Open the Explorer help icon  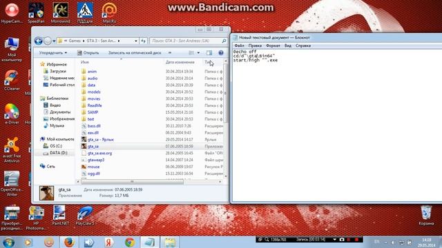click(221, 52)
